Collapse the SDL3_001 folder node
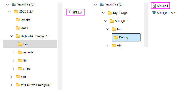177x92 pixels. click(105, 21)
